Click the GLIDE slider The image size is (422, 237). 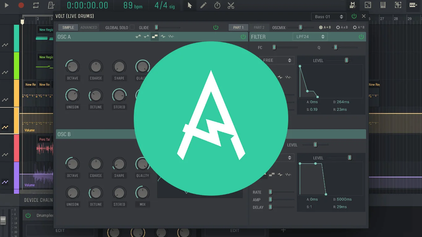point(167,27)
